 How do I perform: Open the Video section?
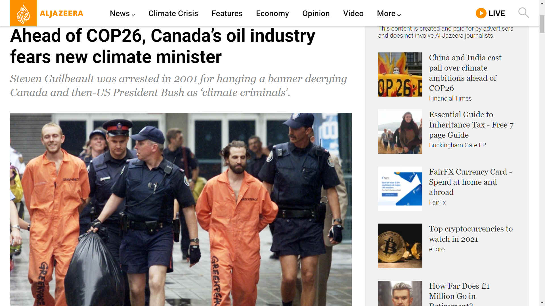353,14
